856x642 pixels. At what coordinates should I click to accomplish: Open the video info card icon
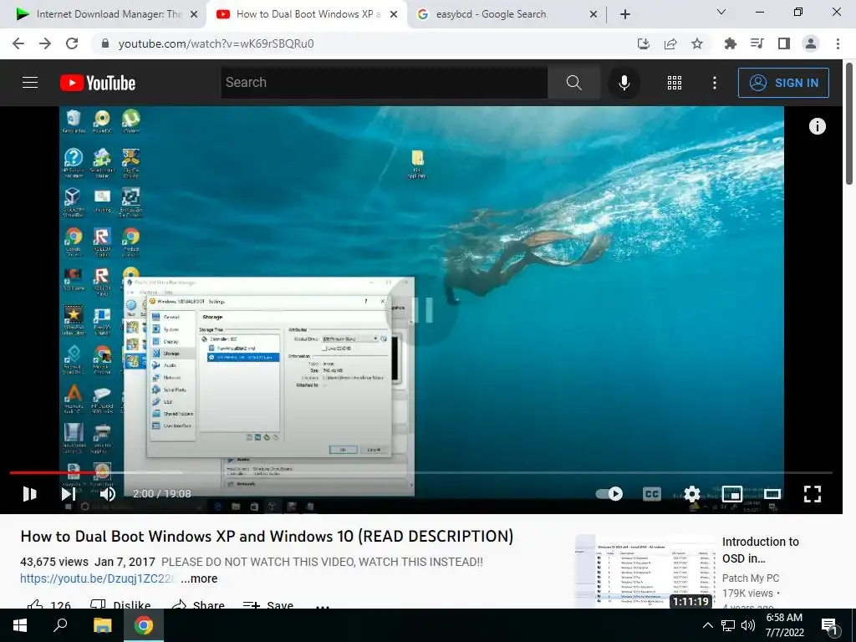tap(818, 127)
